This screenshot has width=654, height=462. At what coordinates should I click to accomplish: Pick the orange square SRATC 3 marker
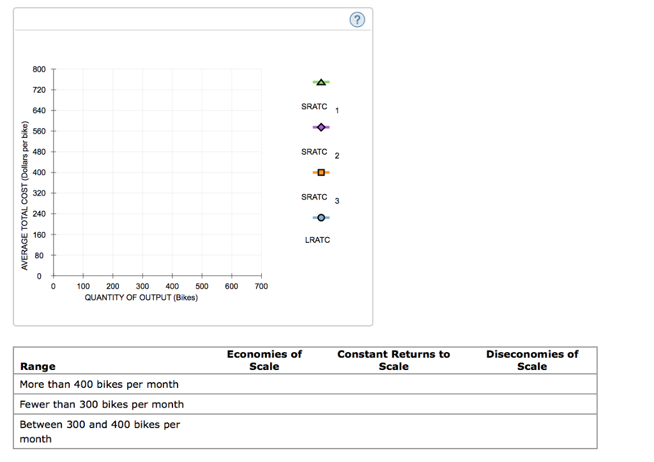tap(321, 173)
